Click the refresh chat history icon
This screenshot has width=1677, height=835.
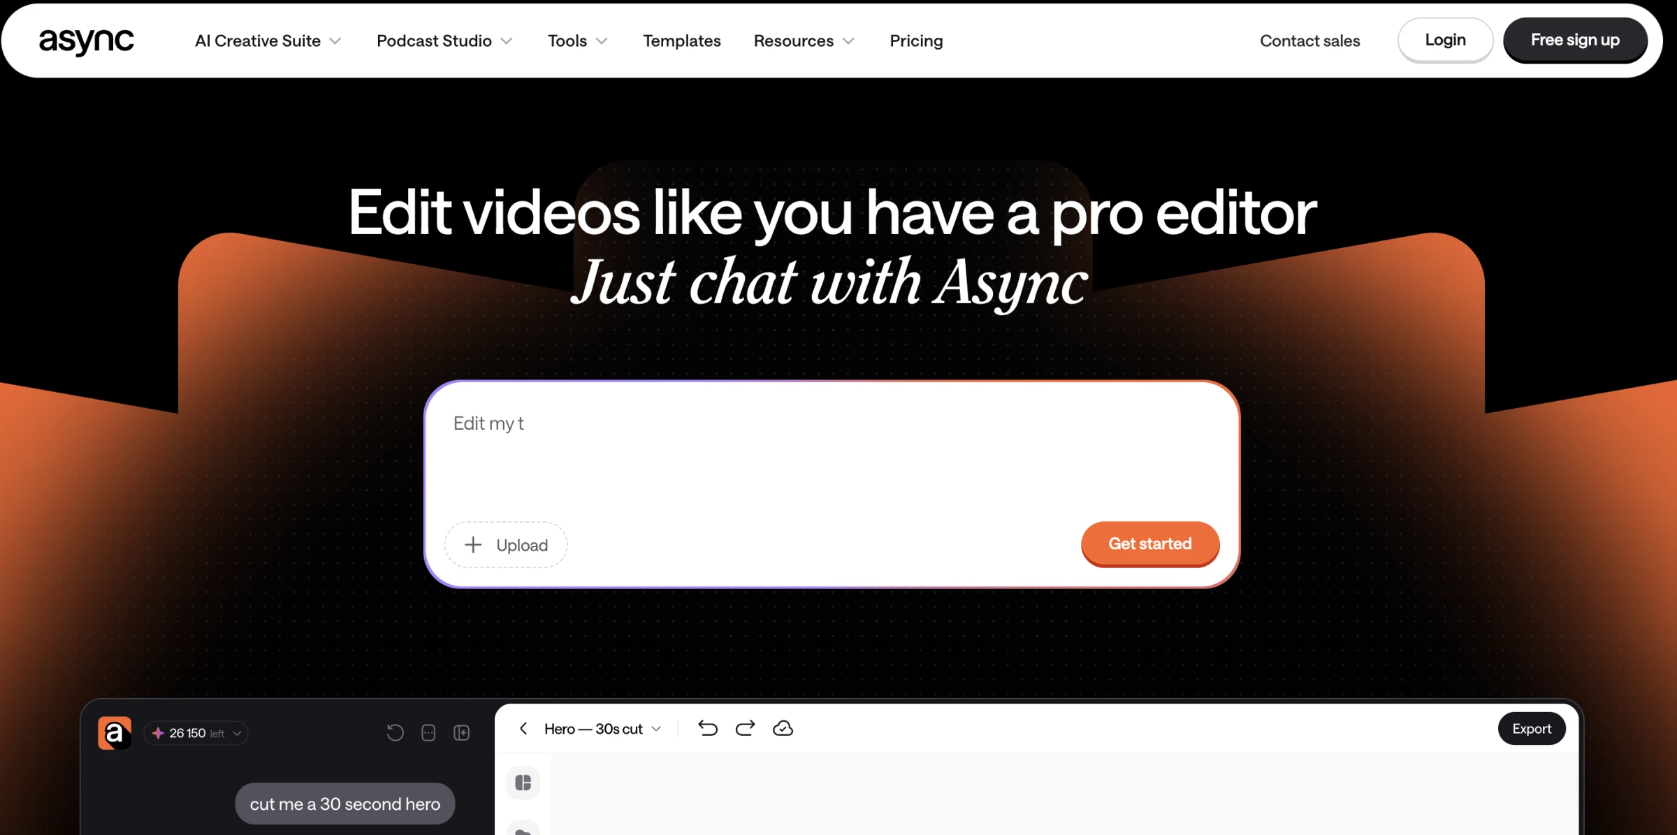click(x=395, y=732)
